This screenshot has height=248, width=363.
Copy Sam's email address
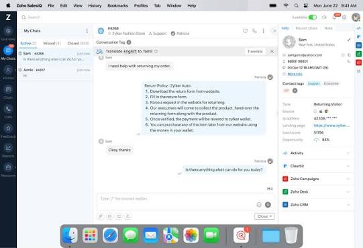click(349, 55)
